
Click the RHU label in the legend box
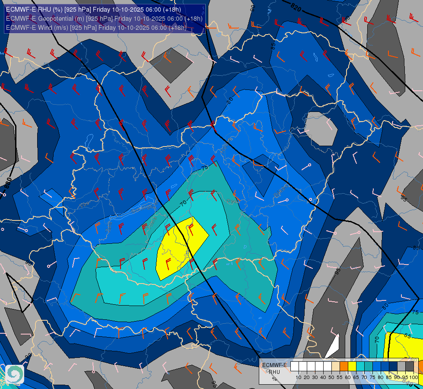[274, 372]
